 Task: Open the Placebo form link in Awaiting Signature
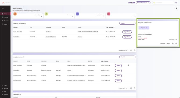click(80, 37)
